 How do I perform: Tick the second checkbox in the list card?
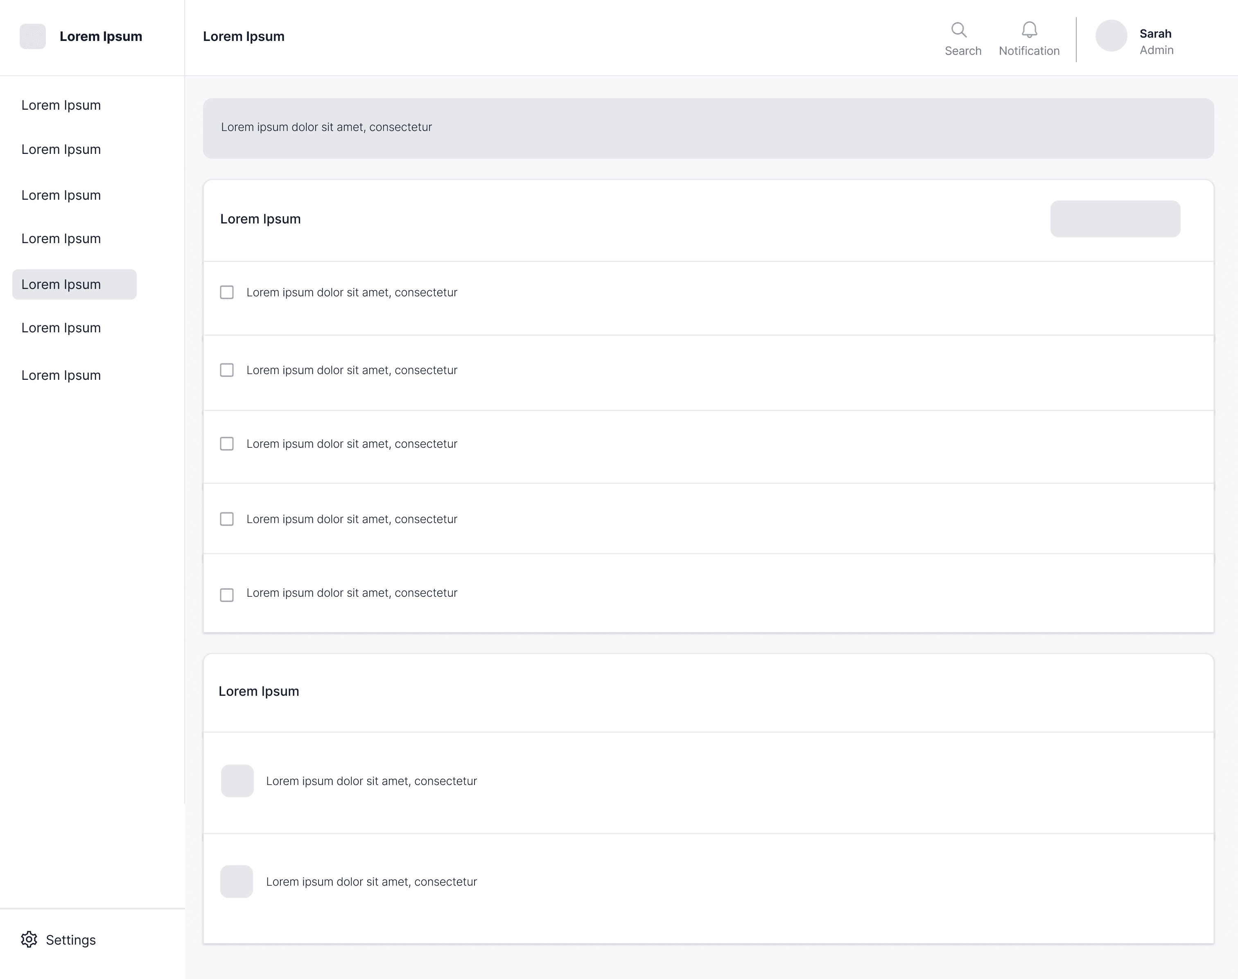click(x=227, y=370)
